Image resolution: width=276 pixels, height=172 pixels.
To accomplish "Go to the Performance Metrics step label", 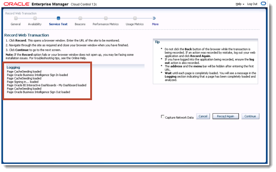I will coord(105,24).
